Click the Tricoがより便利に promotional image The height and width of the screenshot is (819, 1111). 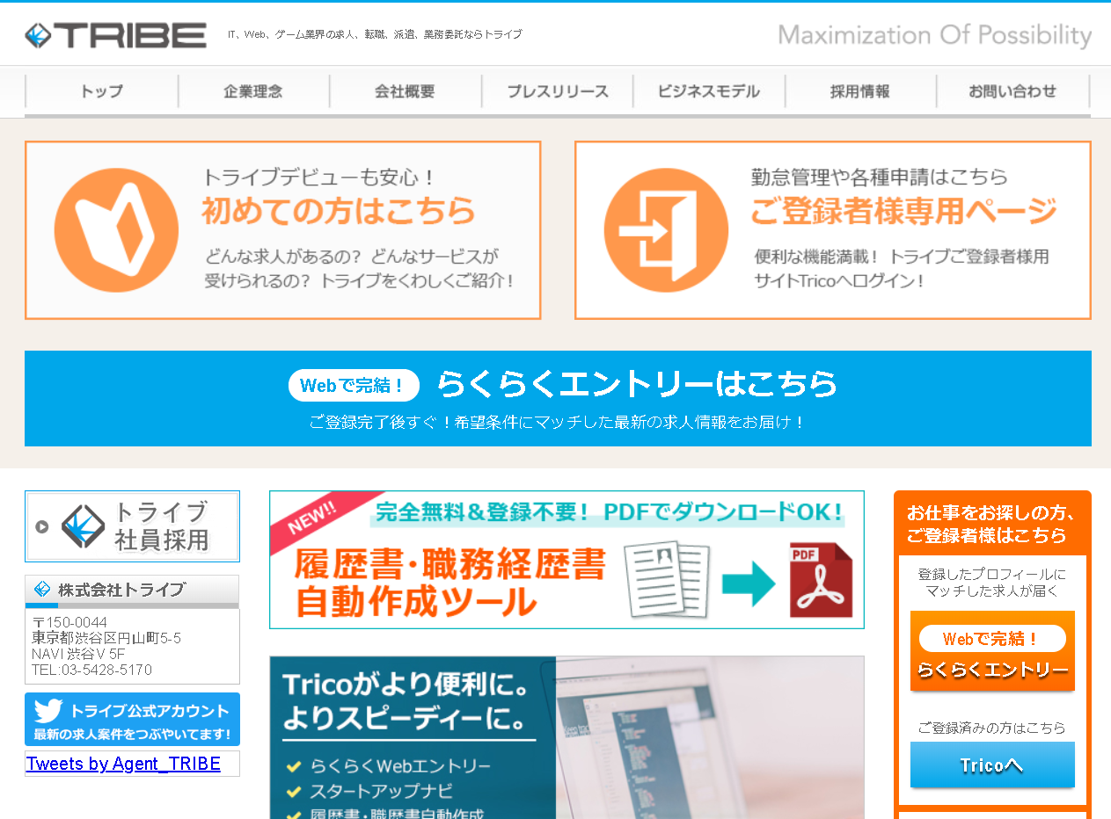(x=566, y=736)
